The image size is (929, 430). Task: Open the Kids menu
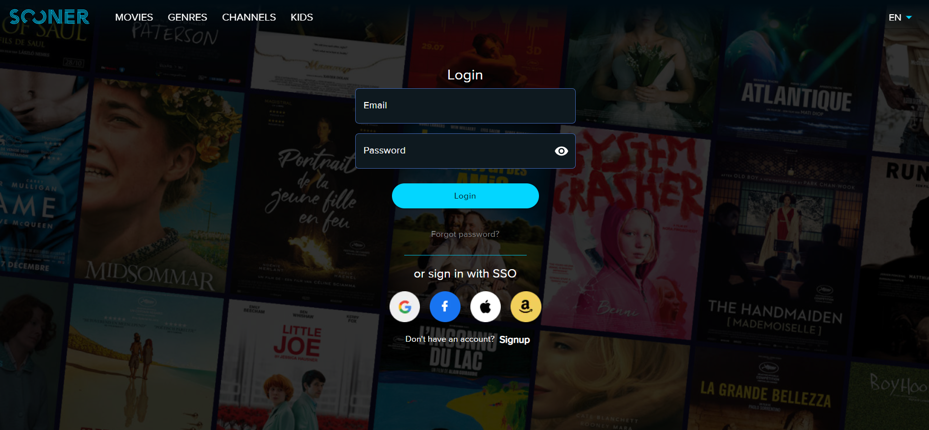[302, 17]
